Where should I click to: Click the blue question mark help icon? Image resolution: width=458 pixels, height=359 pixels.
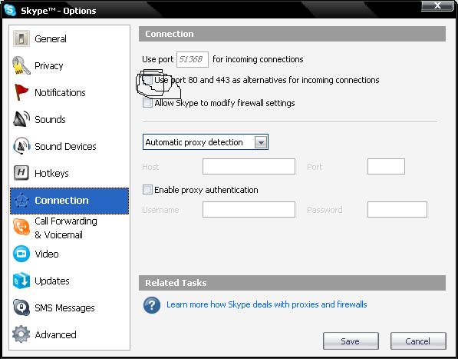pyautogui.click(x=152, y=305)
